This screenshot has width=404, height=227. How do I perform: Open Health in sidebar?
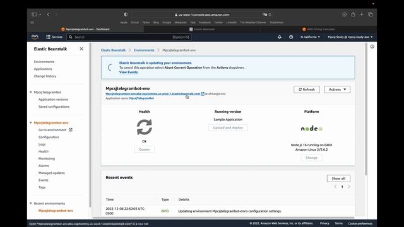[x=44, y=151]
